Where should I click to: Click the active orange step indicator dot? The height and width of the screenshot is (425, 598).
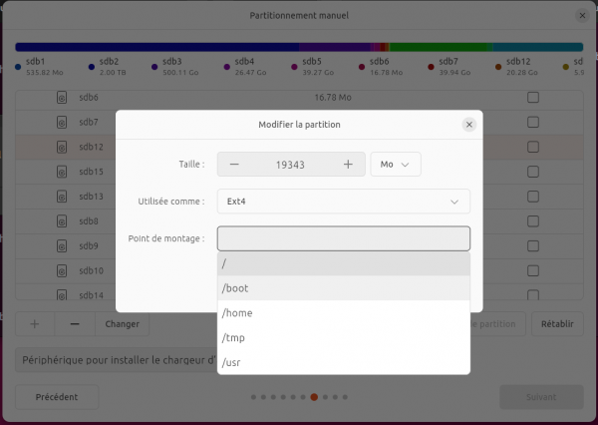click(314, 397)
